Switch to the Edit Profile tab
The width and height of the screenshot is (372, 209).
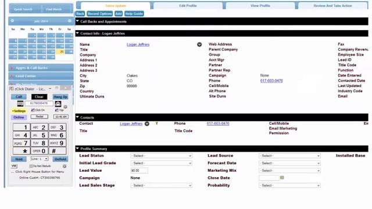pyautogui.click(x=188, y=5)
